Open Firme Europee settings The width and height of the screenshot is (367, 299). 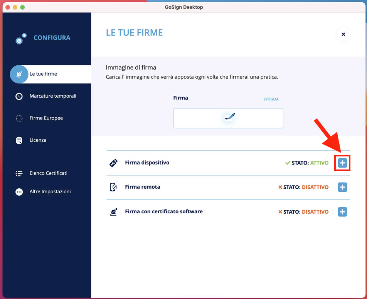coord(46,118)
